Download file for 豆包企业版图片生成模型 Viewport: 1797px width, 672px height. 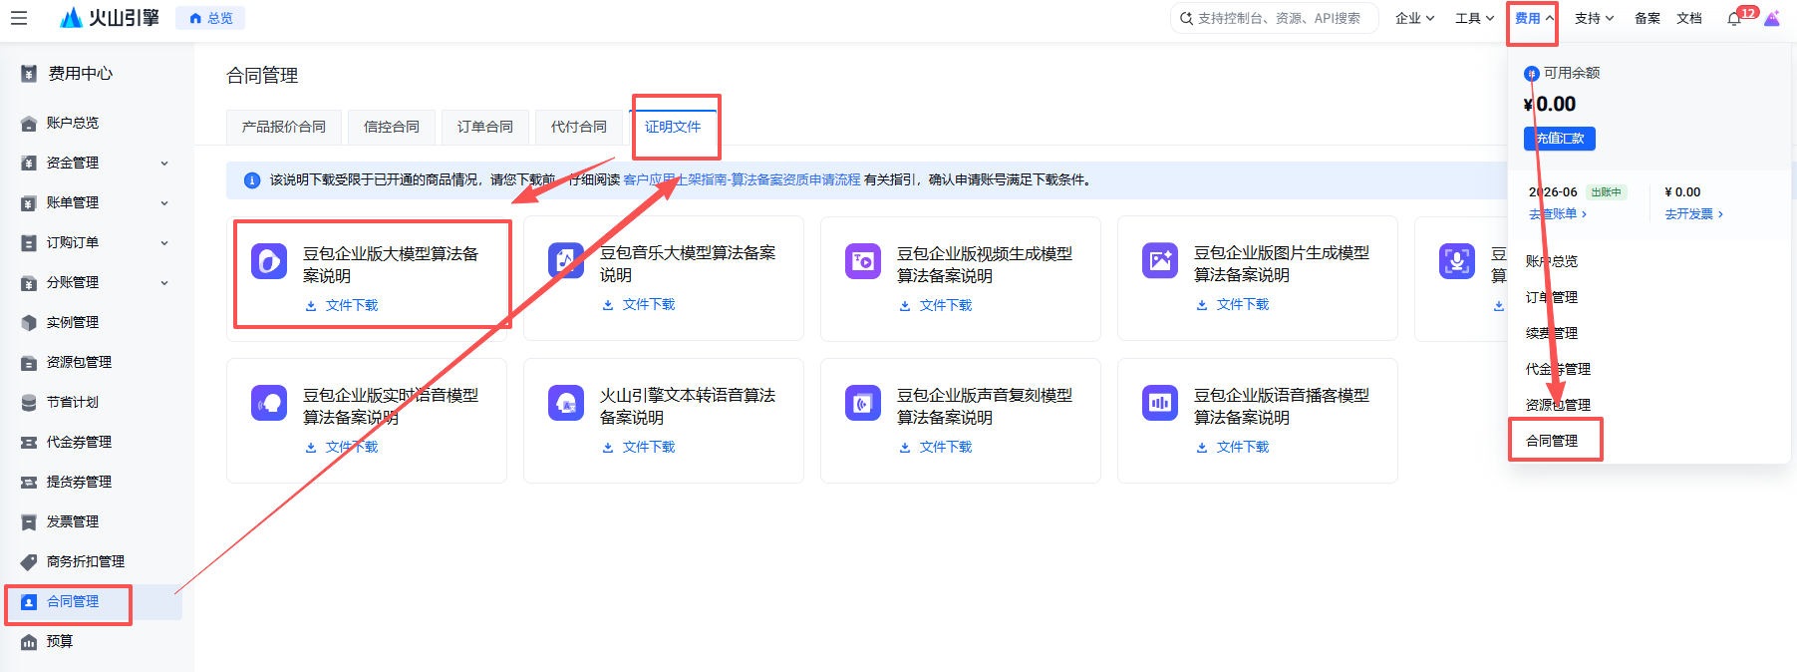pyautogui.click(x=1233, y=304)
